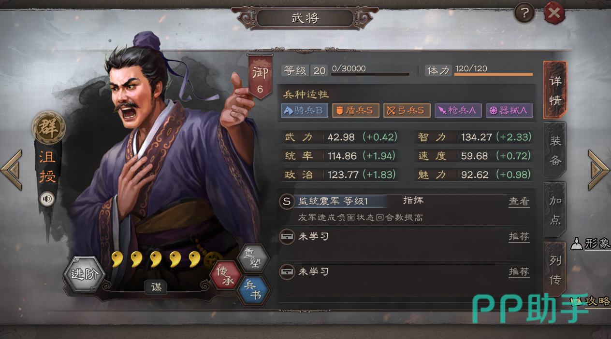The height and width of the screenshot is (339, 611).
Task: Go to next general with right arrow
Action: point(598,170)
